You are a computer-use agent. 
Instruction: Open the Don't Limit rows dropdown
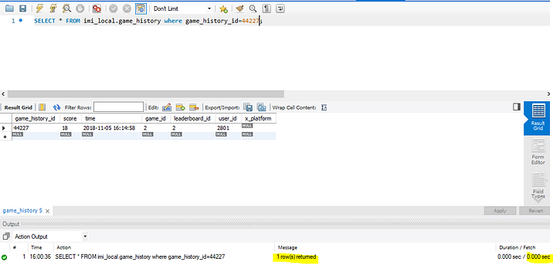coord(182,9)
